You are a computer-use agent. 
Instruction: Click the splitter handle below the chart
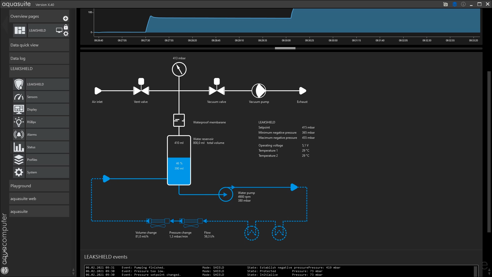pos(285,48)
